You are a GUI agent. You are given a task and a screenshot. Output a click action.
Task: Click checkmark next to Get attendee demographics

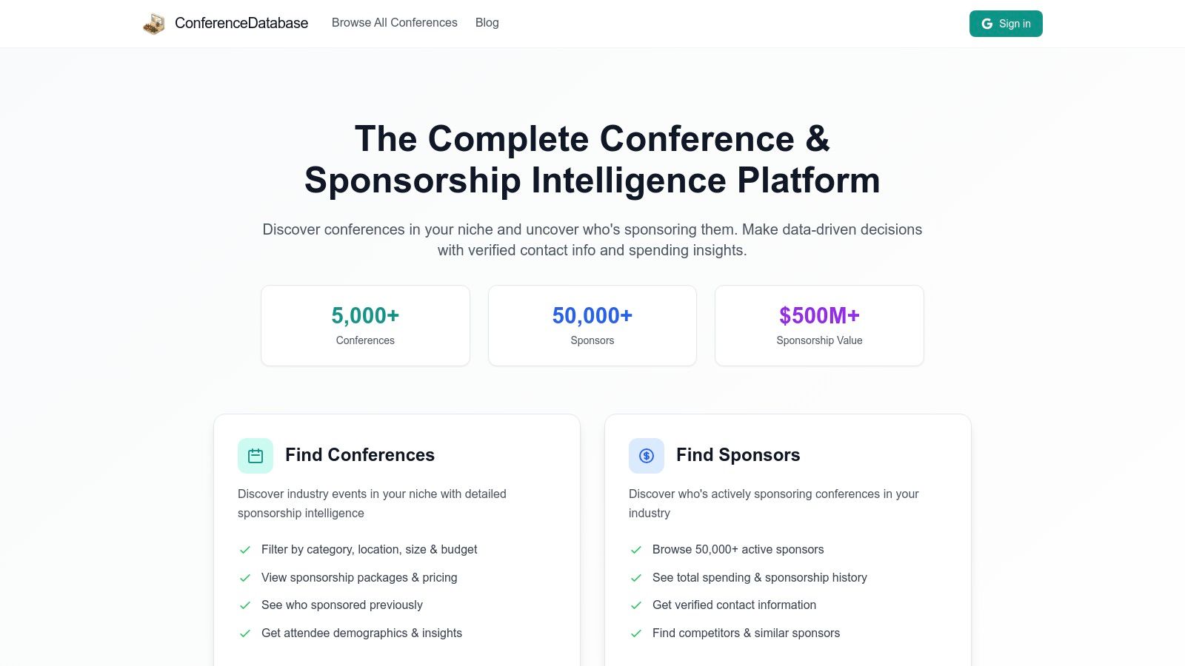pyautogui.click(x=245, y=633)
